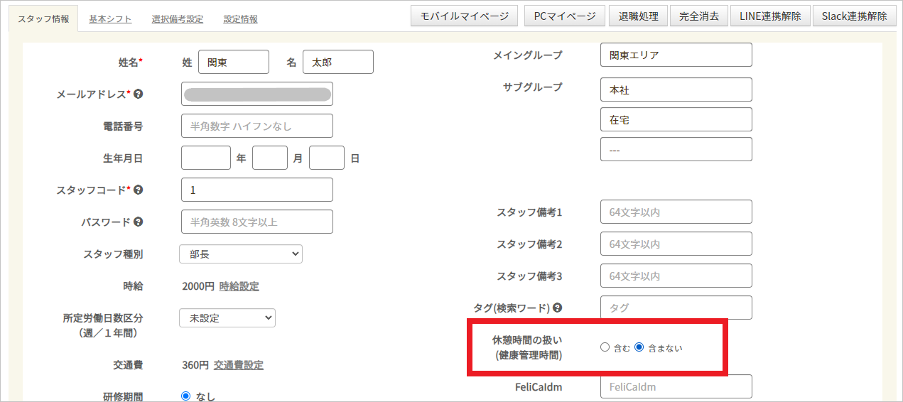The image size is (903, 402).
Task: Select 含む radio for 休憩時間の扱い
Action: tap(605, 347)
